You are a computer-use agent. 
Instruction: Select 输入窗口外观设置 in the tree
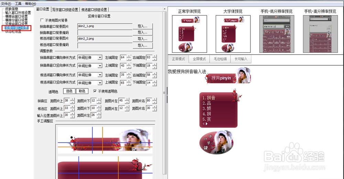(x=18, y=13)
